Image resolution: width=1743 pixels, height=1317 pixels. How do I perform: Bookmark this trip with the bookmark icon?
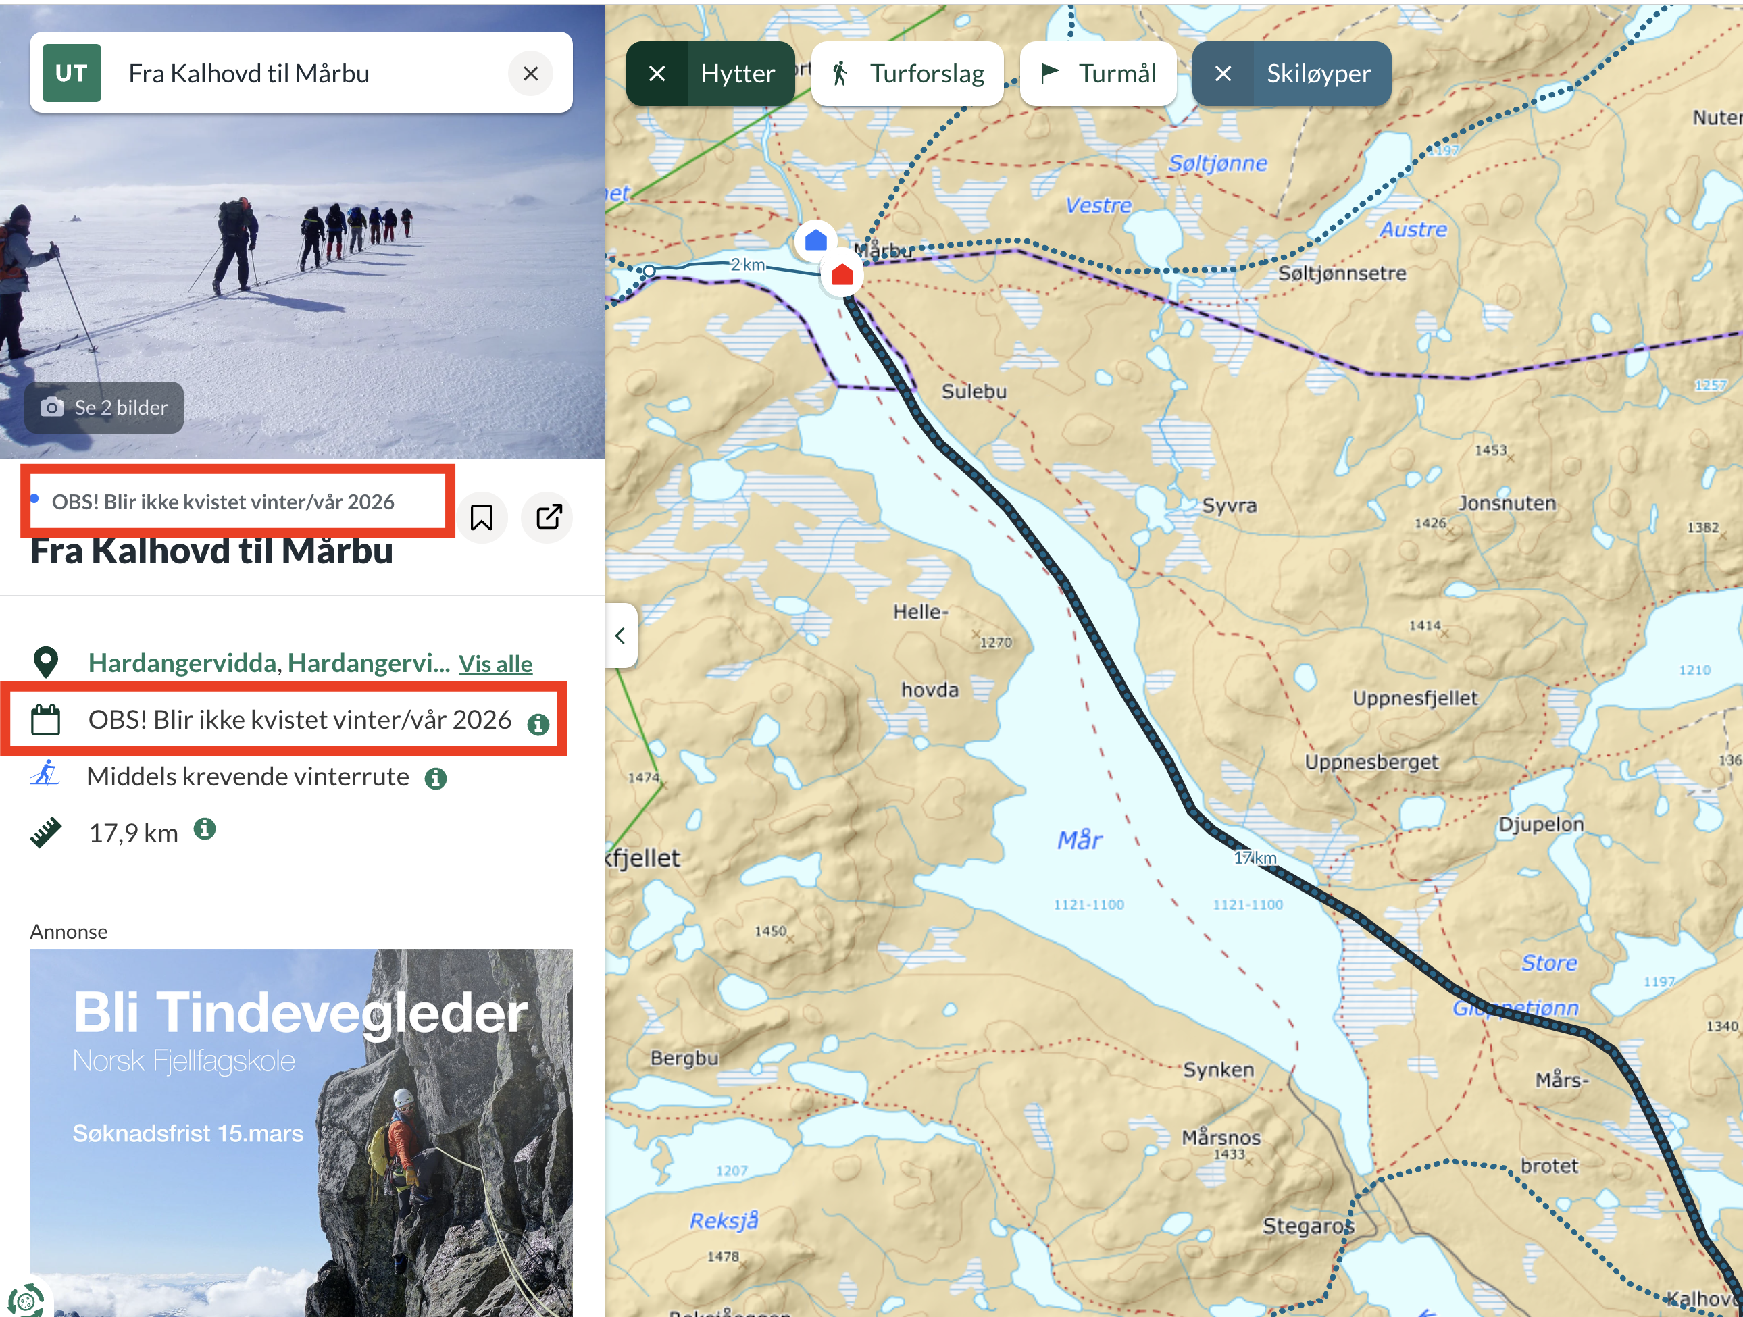(482, 517)
